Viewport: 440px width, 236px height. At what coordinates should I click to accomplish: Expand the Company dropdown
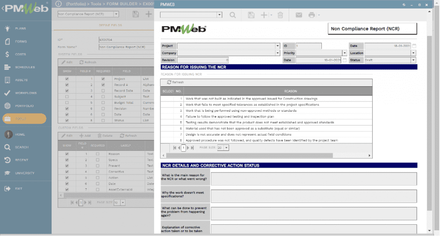[x=277, y=53]
